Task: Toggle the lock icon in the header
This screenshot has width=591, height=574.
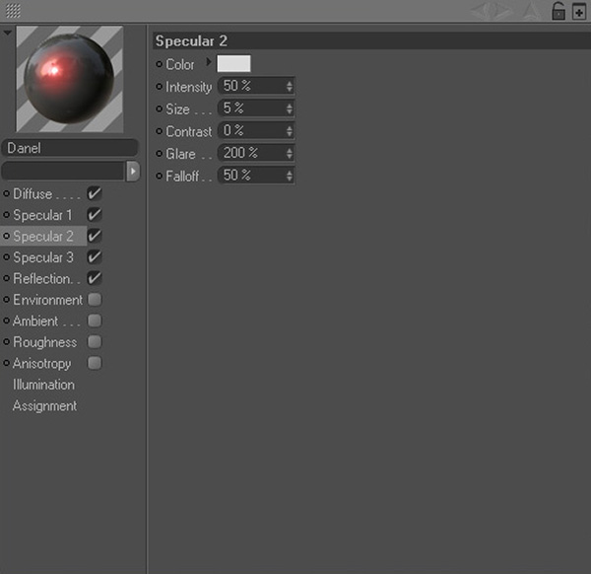Action: [558, 11]
